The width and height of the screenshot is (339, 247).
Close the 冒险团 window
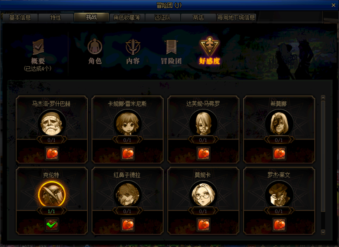[333, 5]
